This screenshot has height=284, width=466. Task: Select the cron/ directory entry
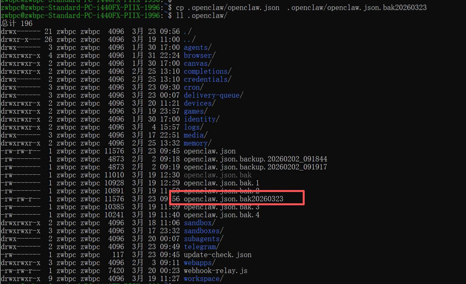pyautogui.click(x=193, y=87)
